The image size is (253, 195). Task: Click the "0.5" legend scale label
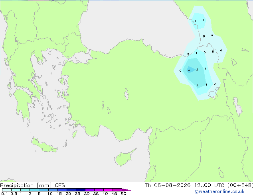pyautogui.click(x=14, y=193)
